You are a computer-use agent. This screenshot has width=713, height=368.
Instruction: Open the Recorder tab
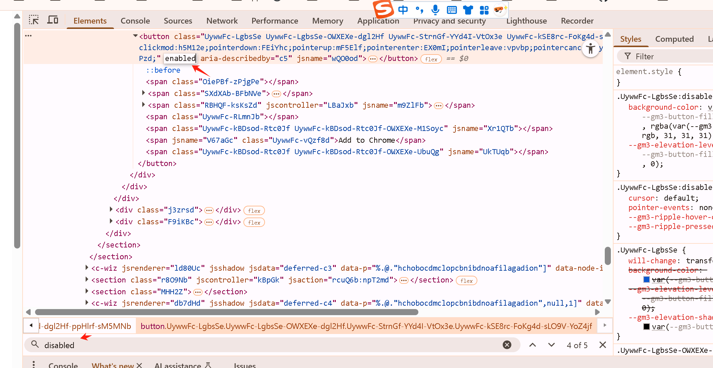(x=577, y=21)
